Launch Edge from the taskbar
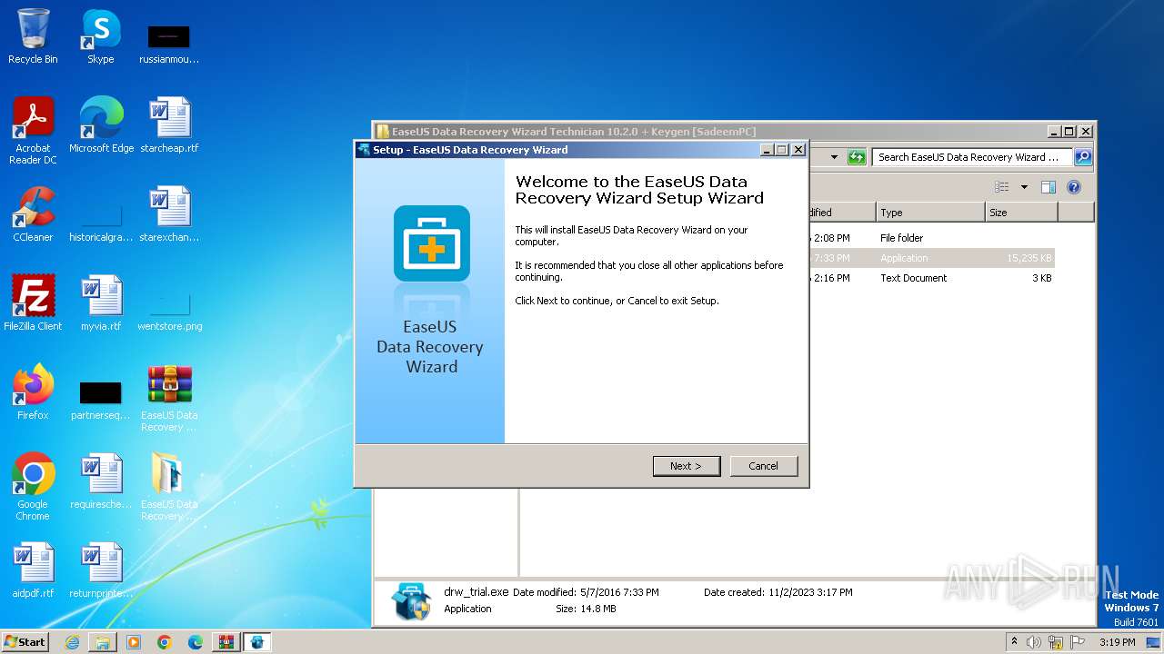The width and height of the screenshot is (1164, 654). 196,642
